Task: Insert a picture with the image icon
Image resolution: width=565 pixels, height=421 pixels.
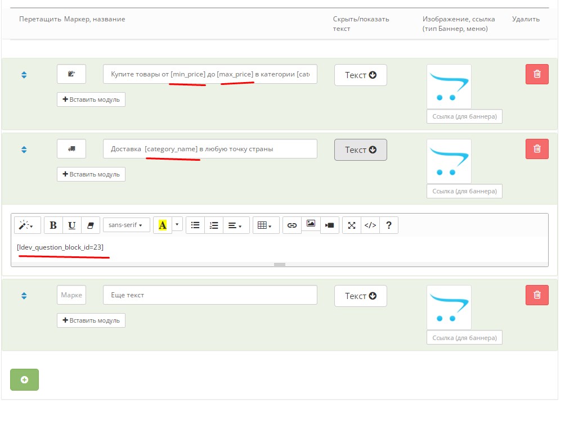Action: (x=311, y=224)
